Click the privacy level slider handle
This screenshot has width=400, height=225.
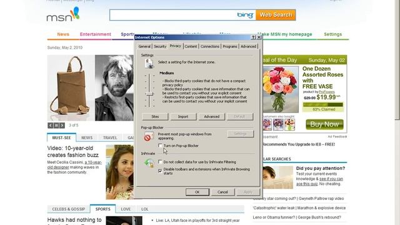point(149,94)
